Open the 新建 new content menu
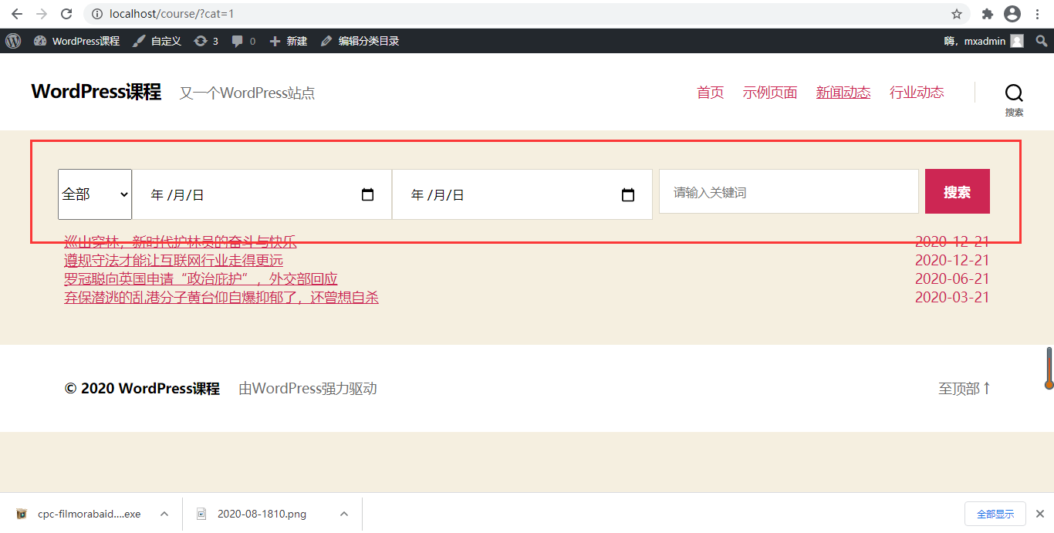 click(x=289, y=41)
